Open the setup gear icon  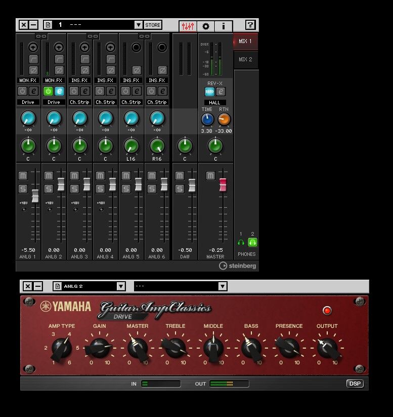tap(205, 26)
